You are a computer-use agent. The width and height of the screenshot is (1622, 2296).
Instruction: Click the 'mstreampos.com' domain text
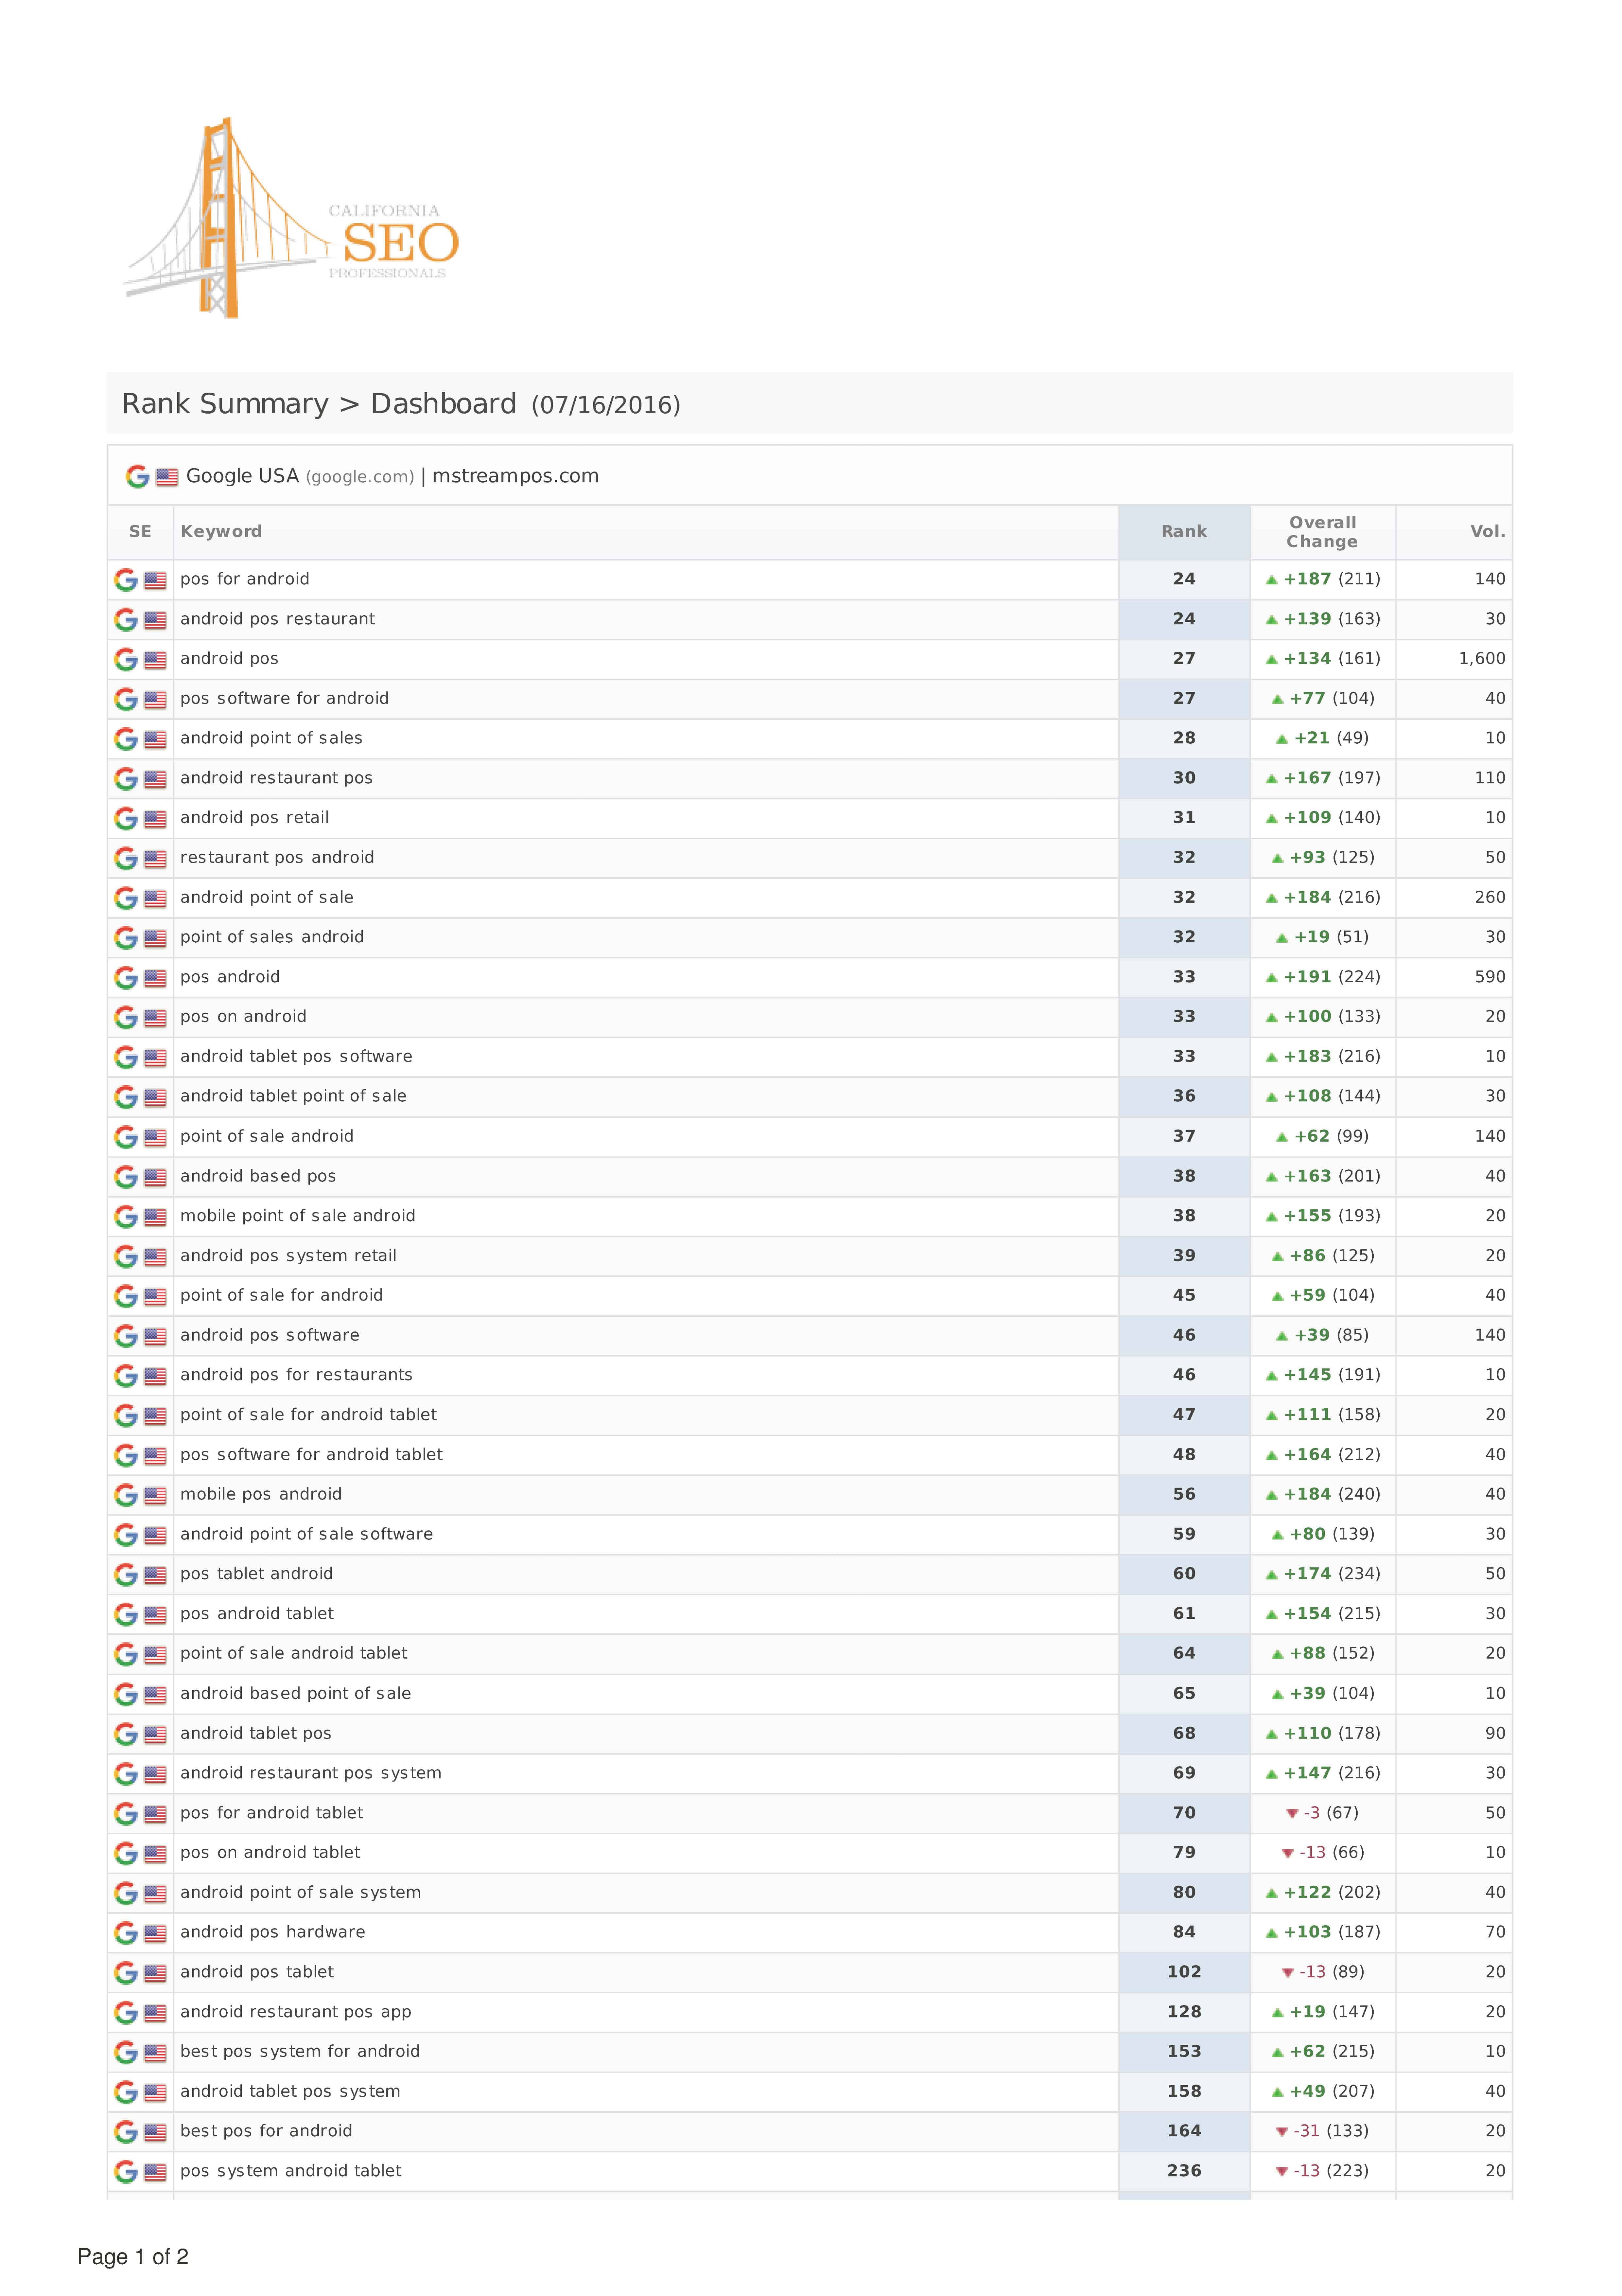(x=516, y=476)
